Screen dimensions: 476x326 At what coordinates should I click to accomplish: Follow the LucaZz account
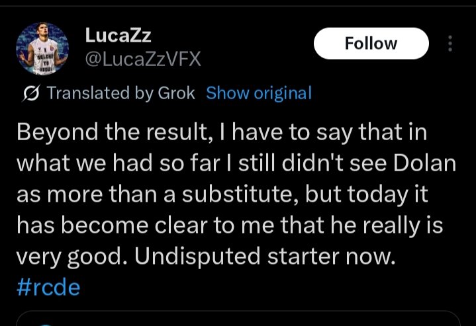click(x=371, y=44)
